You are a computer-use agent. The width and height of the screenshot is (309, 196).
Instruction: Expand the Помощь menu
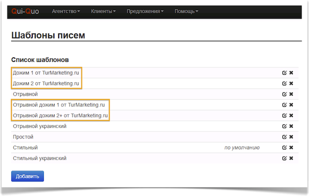tap(186, 11)
